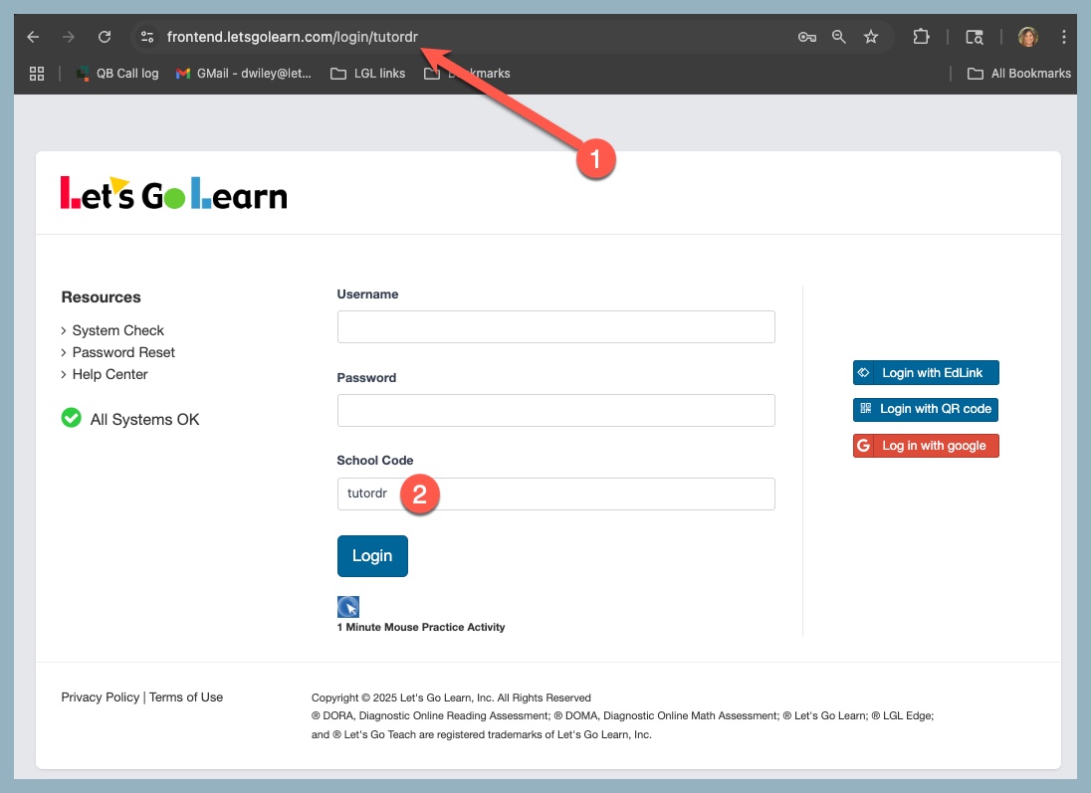
Task: Bookmark this page with the star icon
Action: pyautogui.click(x=871, y=37)
